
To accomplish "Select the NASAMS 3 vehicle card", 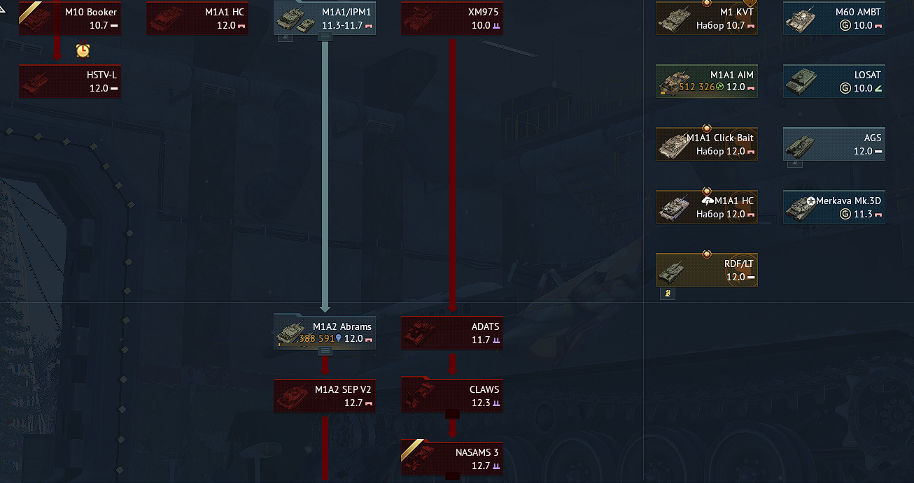I will pos(452,459).
